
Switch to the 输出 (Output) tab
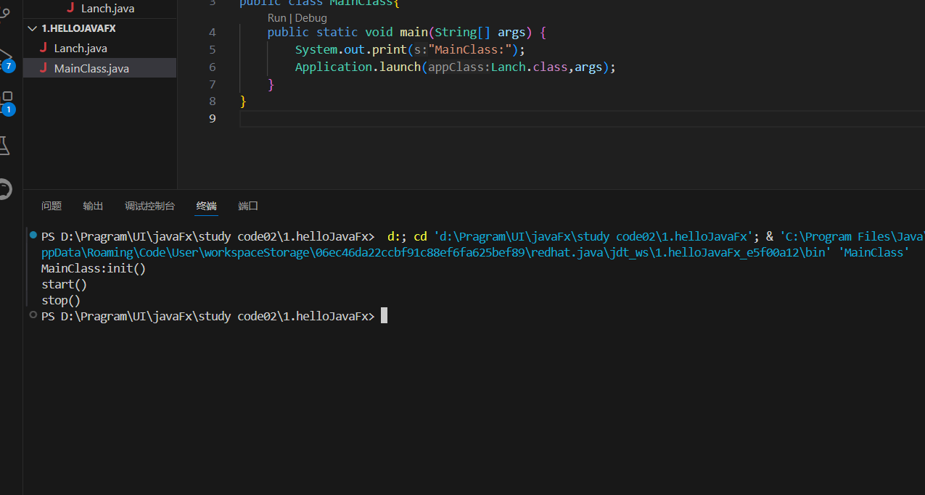(93, 206)
